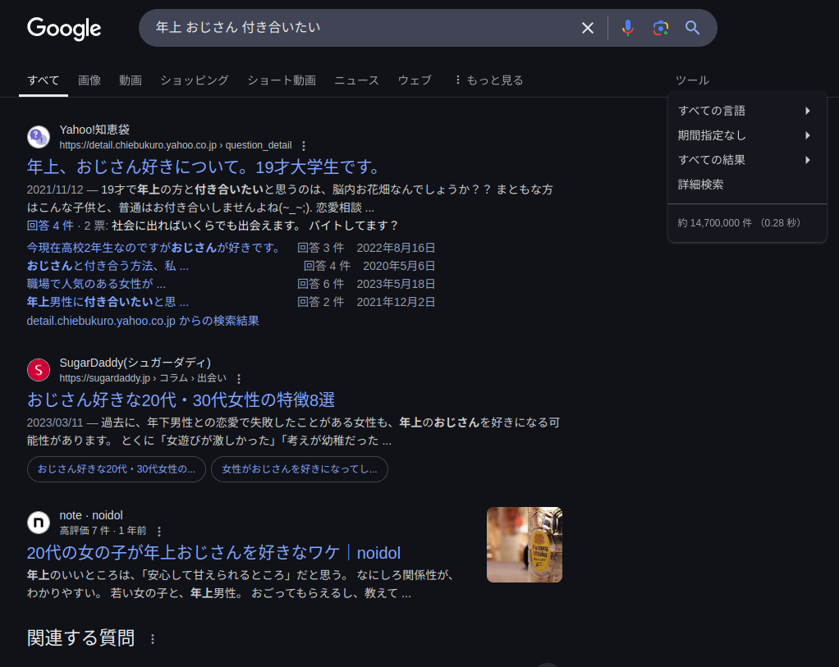Expand the すべての言語 language dropdown
Image resolution: width=839 pixels, height=667 pixels.
(745, 111)
